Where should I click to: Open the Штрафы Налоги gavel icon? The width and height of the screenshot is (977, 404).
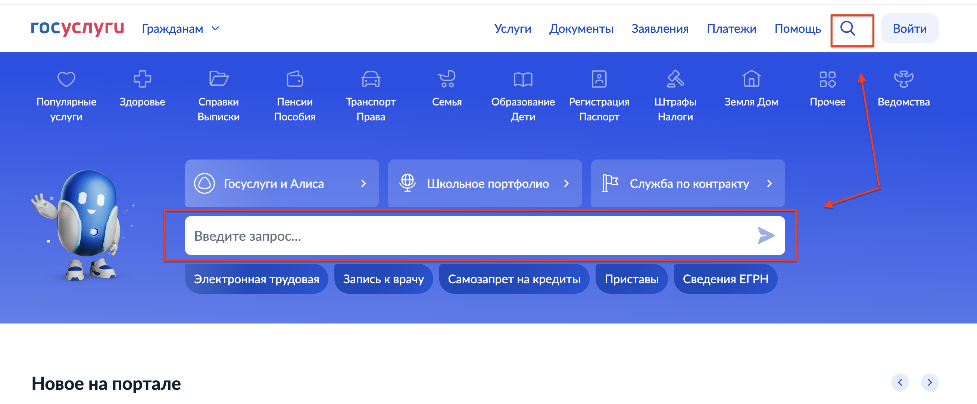675,79
